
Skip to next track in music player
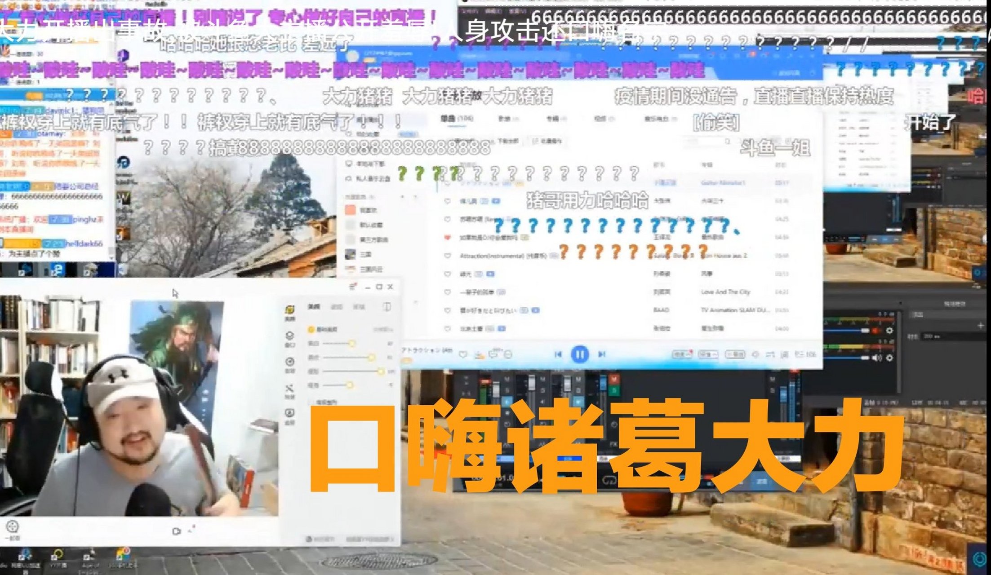coord(602,354)
